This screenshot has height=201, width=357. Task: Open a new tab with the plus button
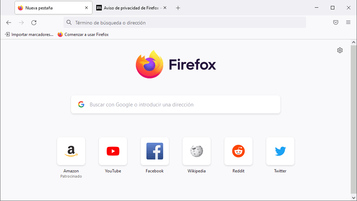coord(178,8)
